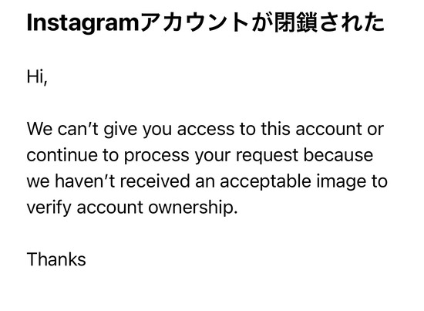Select the word "haven't" in the paragraph
This screenshot has width=424, height=311.
click(x=85, y=181)
